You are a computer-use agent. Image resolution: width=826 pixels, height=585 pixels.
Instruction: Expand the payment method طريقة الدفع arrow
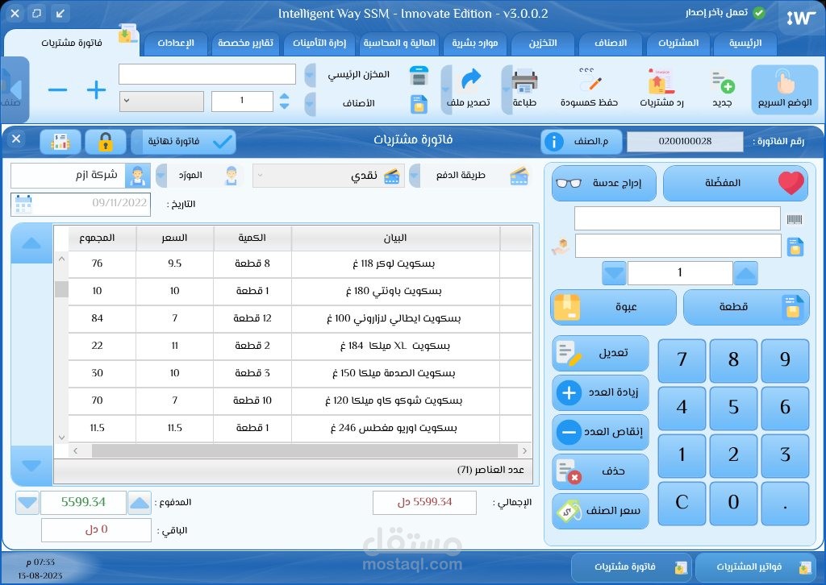click(415, 176)
